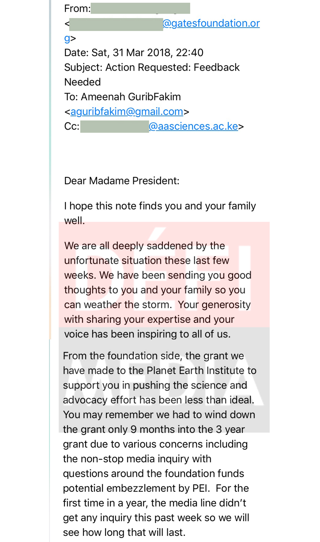Click the redacted Cc recipient name box

[114, 127]
